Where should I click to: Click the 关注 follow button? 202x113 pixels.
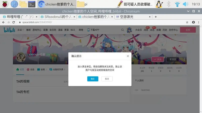158,59
